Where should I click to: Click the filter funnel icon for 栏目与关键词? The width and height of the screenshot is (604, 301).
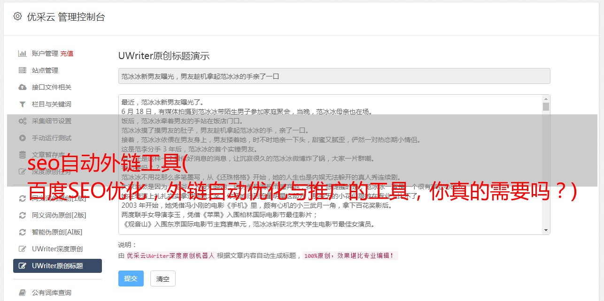[x=22, y=104]
